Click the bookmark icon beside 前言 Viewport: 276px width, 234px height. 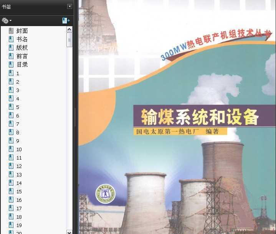[11, 56]
